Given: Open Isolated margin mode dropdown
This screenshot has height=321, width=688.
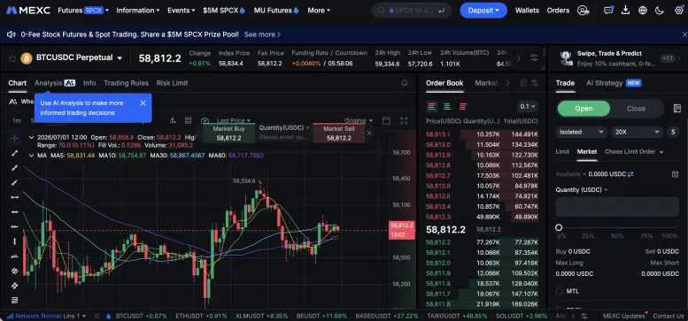Looking at the screenshot, I should (581, 132).
